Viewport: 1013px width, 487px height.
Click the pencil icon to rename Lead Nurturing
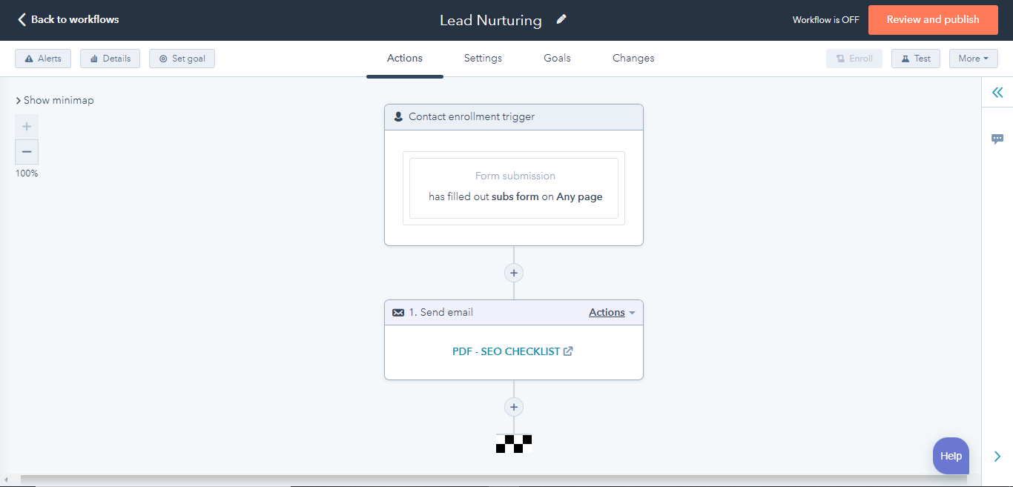click(x=561, y=19)
